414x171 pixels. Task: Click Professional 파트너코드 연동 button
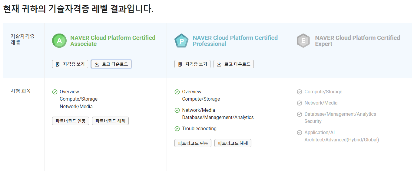click(x=193, y=143)
